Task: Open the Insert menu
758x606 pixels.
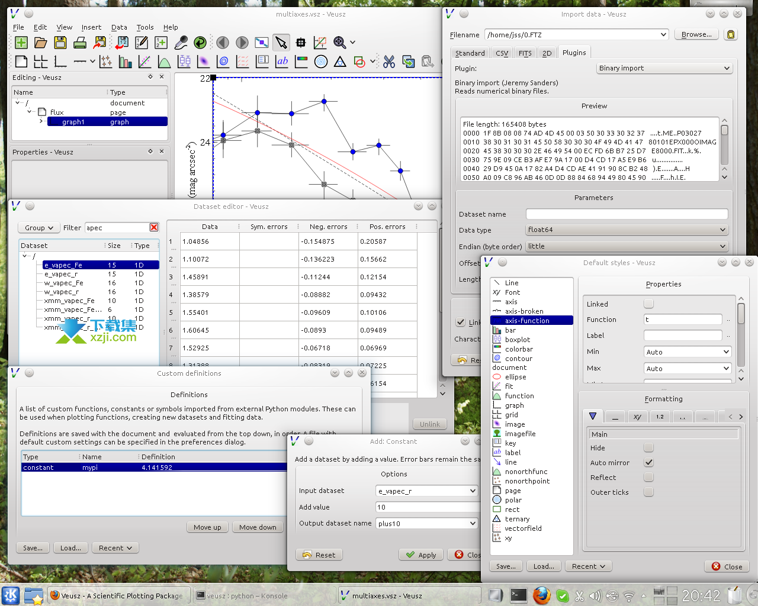Action: (91, 27)
